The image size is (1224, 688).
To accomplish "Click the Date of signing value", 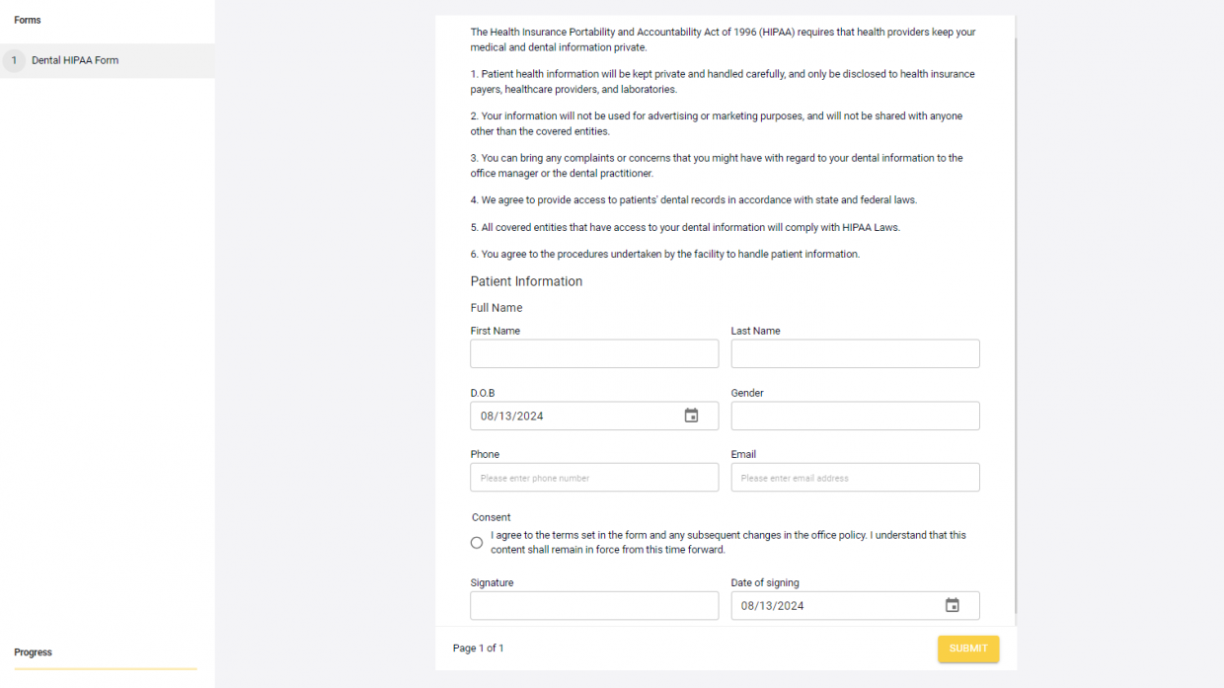I will pyautogui.click(x=772, y=605).
